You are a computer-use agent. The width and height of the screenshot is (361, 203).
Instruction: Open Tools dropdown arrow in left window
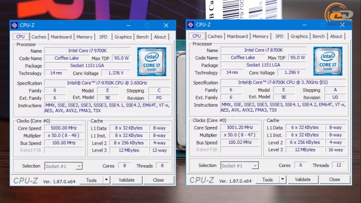pyautogui.click(x=107, y=180)
